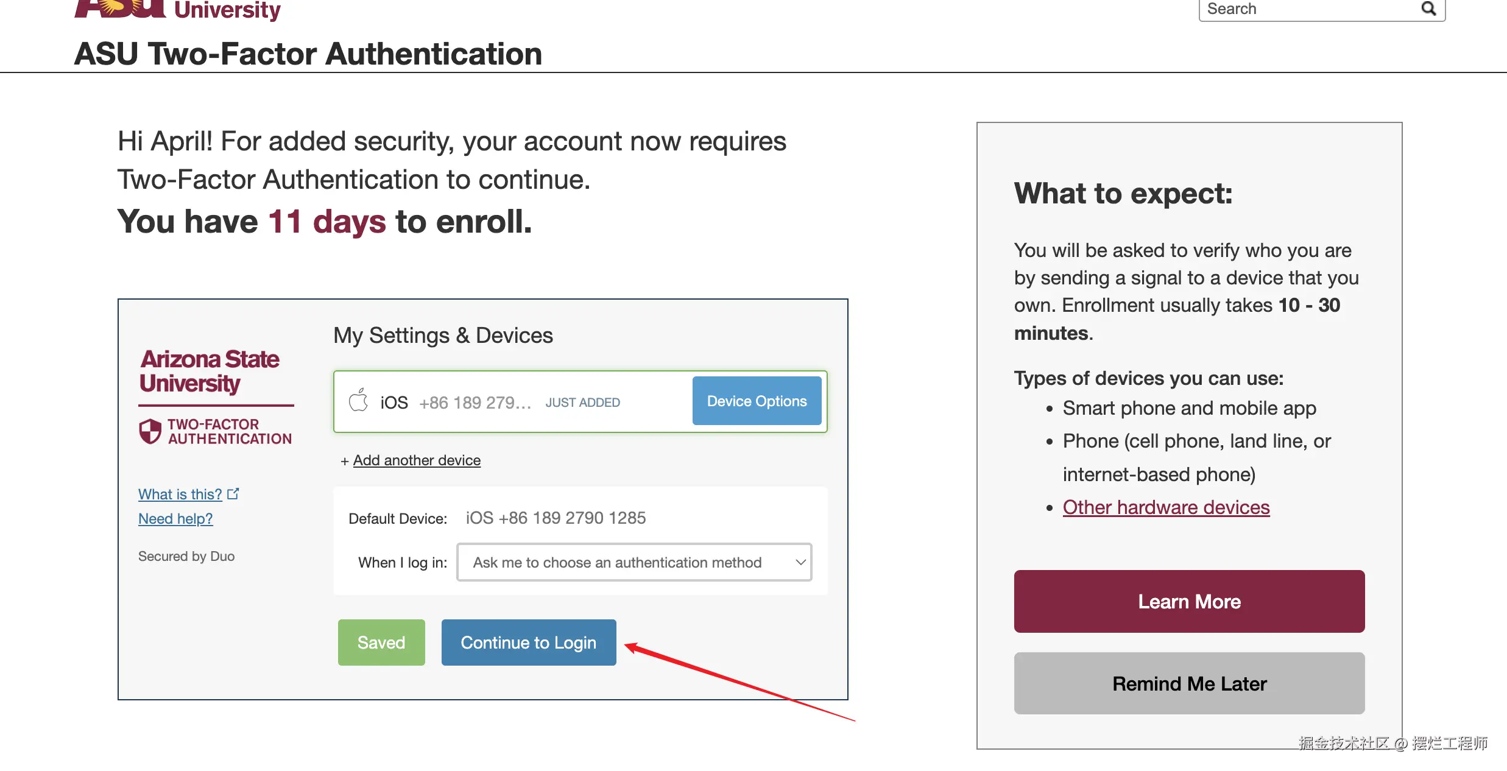
Task: Click the Need help? link
Action: point(175,518)
